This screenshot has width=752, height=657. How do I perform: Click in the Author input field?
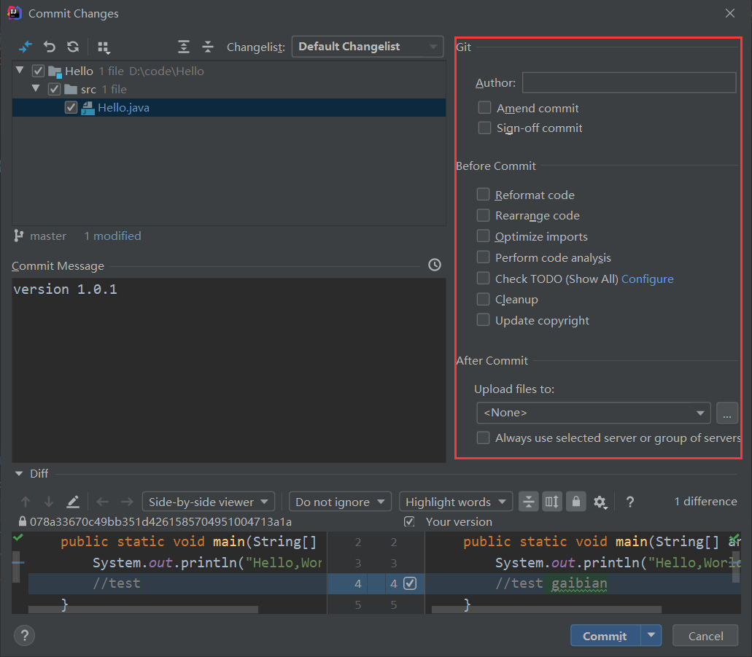point(629,82)
